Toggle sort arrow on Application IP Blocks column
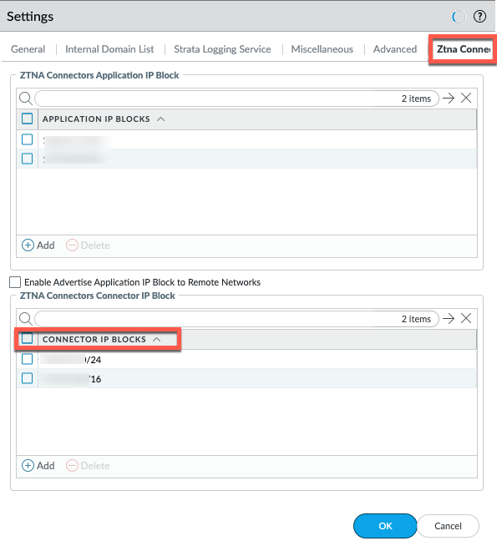Viewport: 497px width, 551px height. pos(160,119)
